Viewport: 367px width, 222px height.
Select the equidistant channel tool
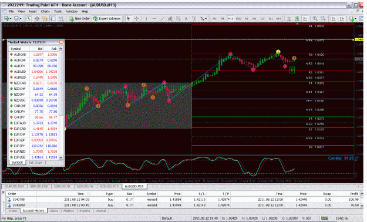170,19
